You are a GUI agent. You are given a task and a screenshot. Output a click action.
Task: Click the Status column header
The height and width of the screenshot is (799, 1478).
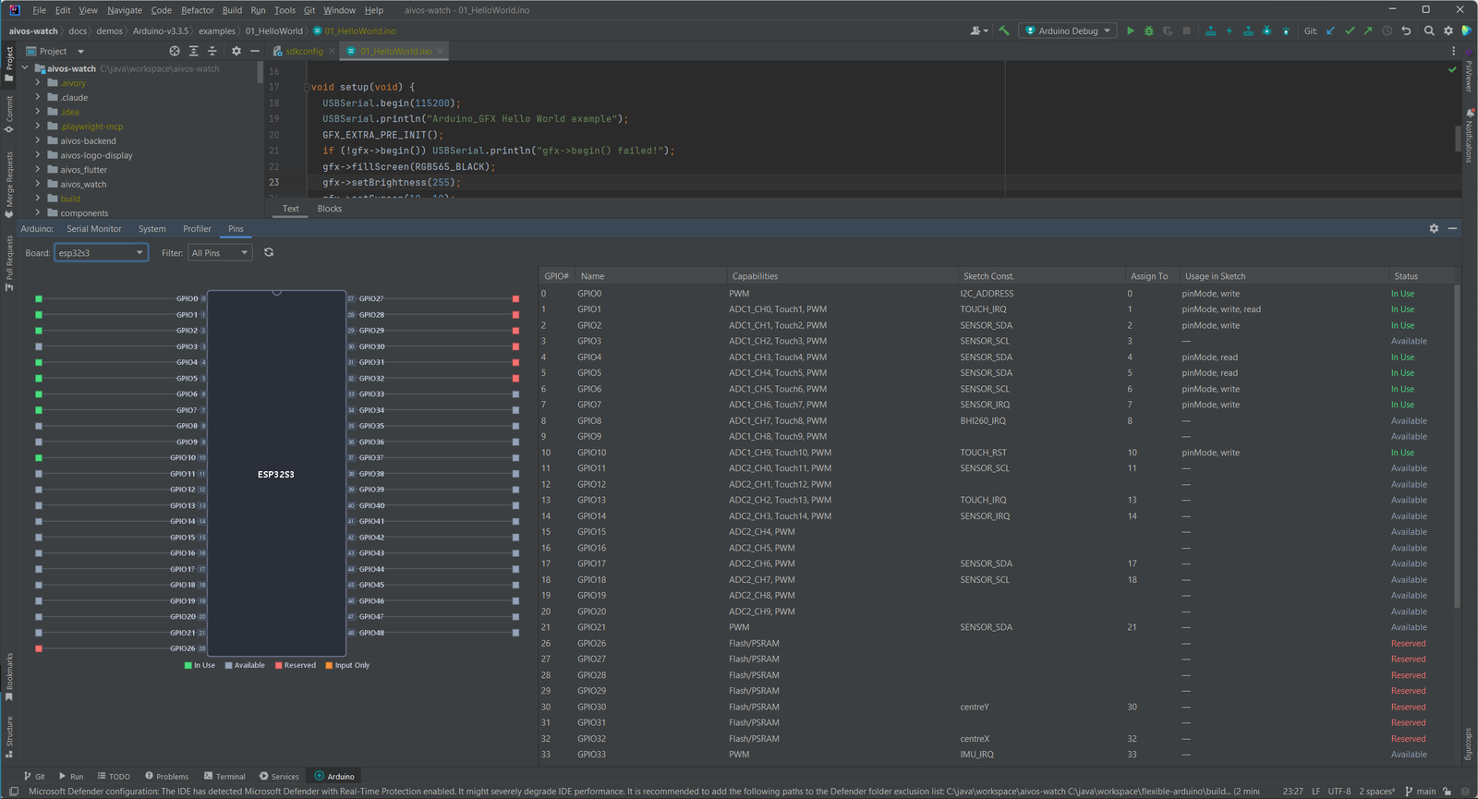point(1406,276)
